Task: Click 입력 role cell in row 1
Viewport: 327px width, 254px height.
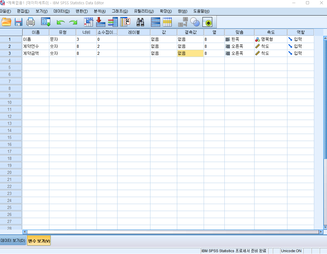Action: 301,39
